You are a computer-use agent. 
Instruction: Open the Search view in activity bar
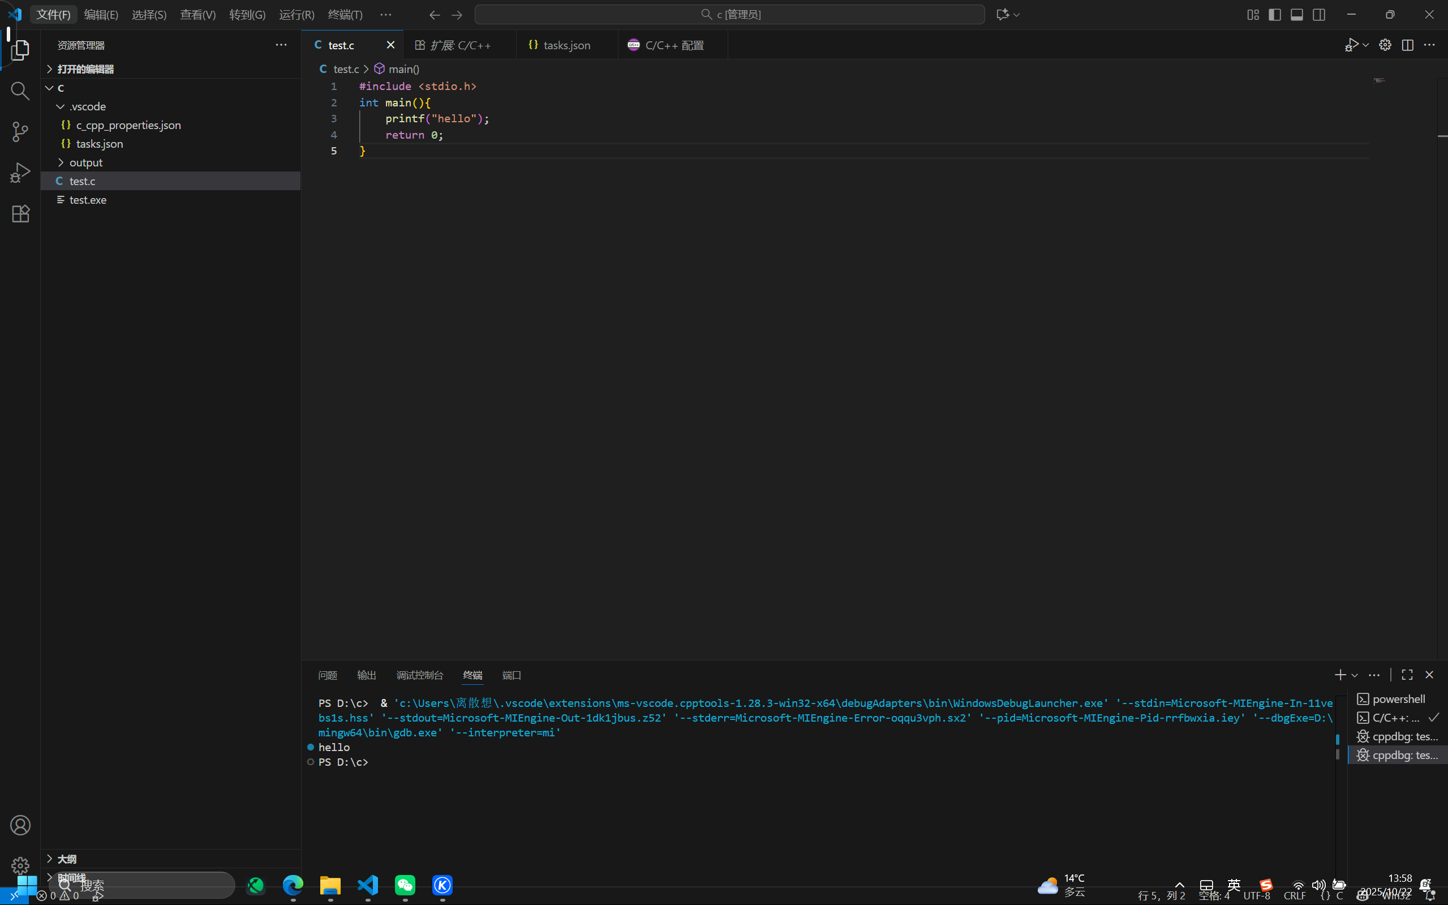point(20,91)
